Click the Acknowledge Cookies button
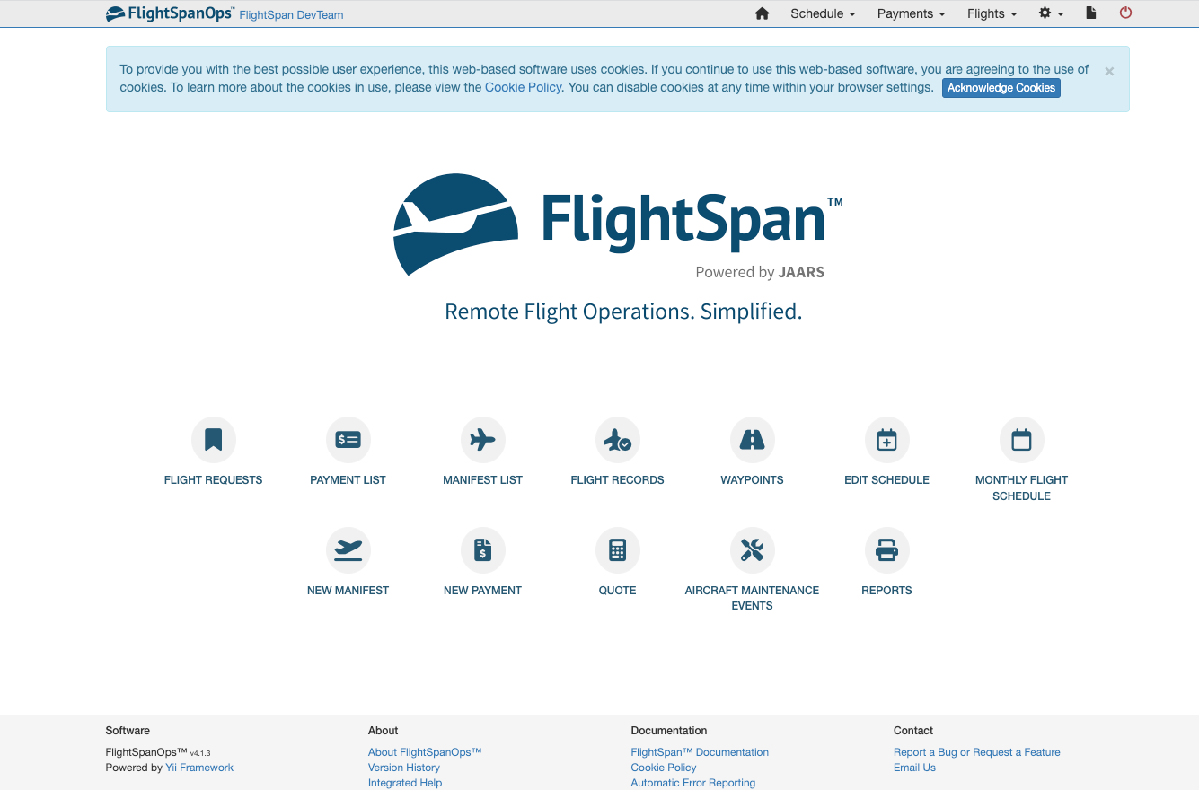The width and height of the screenshot is (1199, 790). click(1001, 88)
